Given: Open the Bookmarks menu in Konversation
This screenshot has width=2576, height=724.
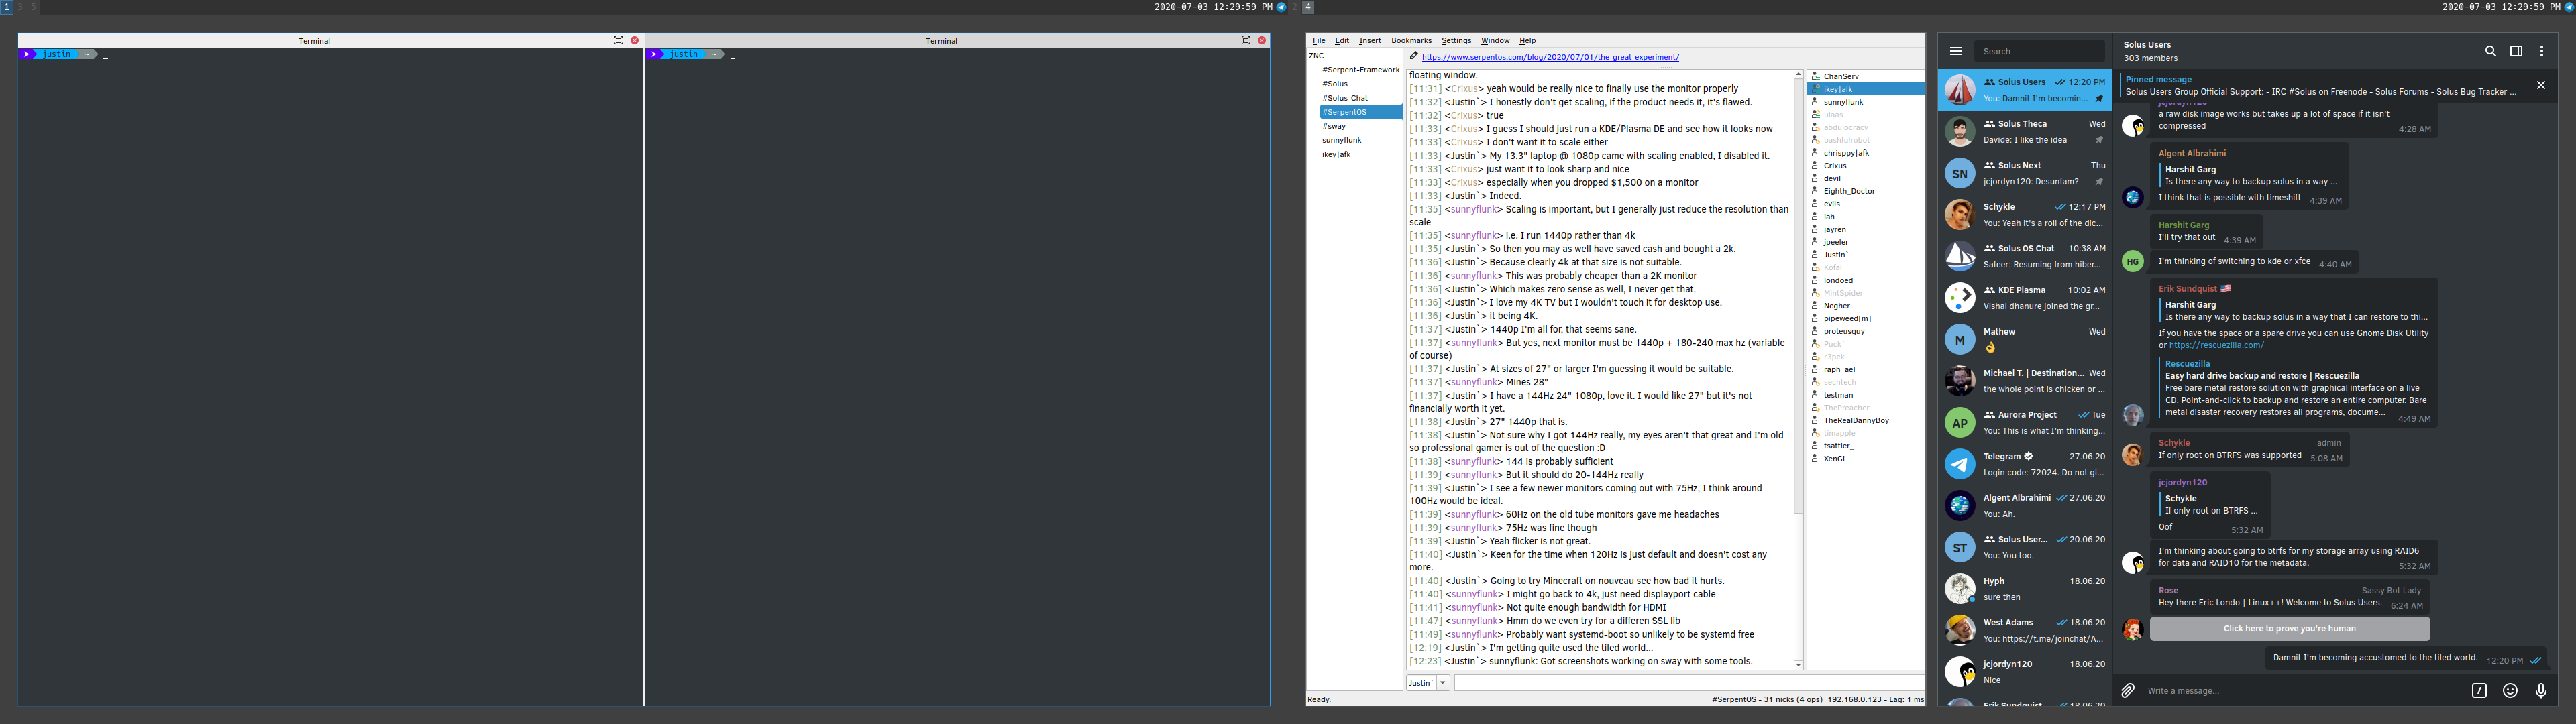Looking at the screenshot, I should [x=1411, y=40].
